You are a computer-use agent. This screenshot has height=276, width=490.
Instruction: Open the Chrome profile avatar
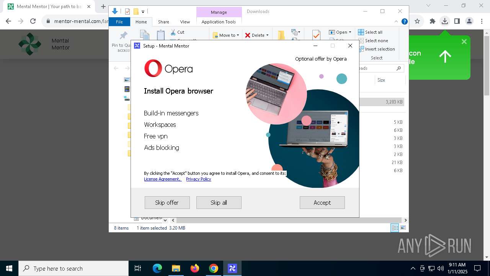(x=469, y=21)
